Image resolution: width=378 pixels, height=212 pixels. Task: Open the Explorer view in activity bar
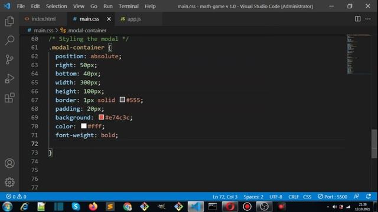[9, 21]
